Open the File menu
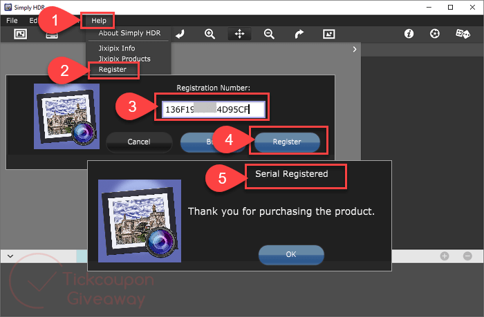This screenshot has height=317, width=484. click(12, 21)
